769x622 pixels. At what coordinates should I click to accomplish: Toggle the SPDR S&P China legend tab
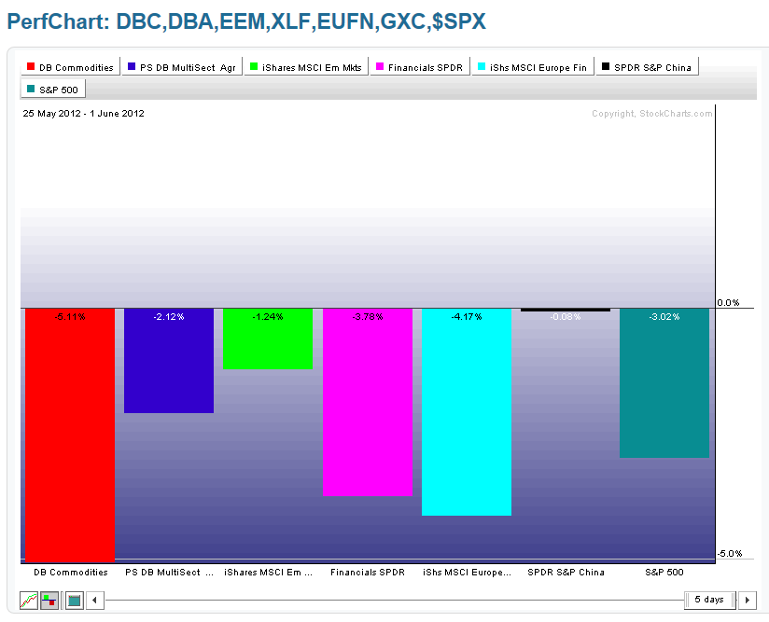click(x=647, y=67)
